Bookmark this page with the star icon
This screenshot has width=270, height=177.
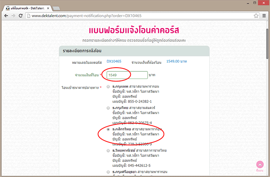(x=255, y=15)
